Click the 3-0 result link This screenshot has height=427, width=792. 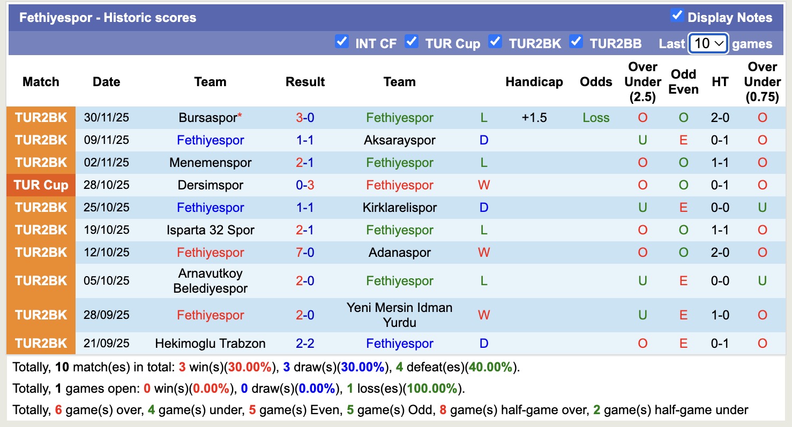click(305, 118)
